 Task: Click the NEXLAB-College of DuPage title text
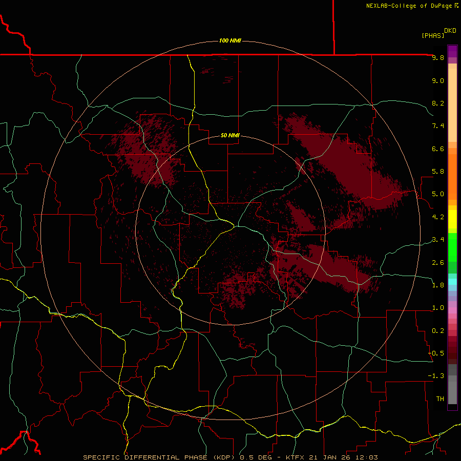(409, 6)
